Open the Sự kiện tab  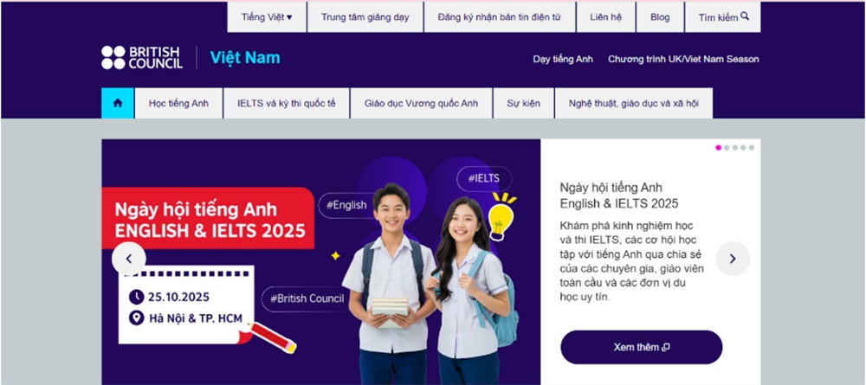point(524,103)
